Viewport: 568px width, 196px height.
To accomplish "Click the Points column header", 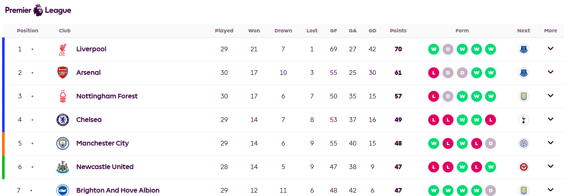I will tap(398, 31).
